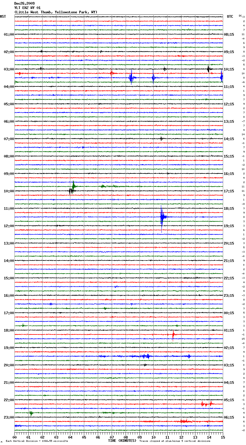Click the '19:15' UTC time label
This screenshot has width=246, height=445.
[x=229, y=226]
